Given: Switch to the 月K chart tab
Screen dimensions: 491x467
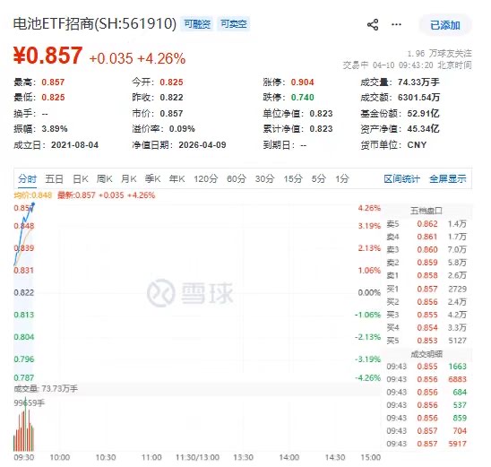Looking at the screenshot, I should [129, 179].
